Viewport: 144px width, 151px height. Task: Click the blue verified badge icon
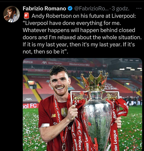tap(70, 8)
